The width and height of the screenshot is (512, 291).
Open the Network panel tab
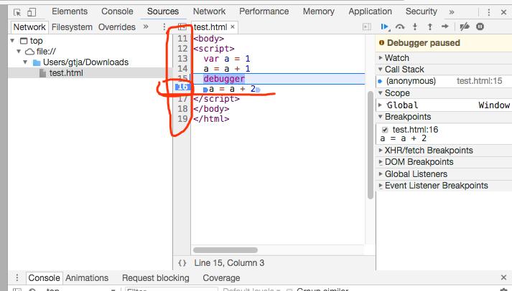[x=209, y=11]
